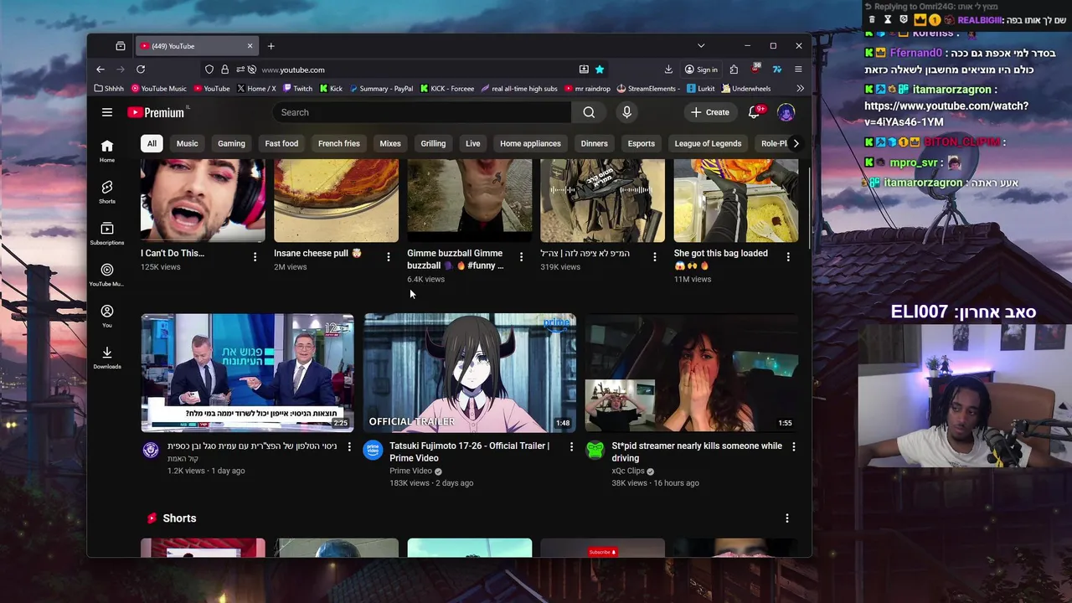Select the Music filter chip
Screen dimensions: 1072x603
[x=187, y=143]
